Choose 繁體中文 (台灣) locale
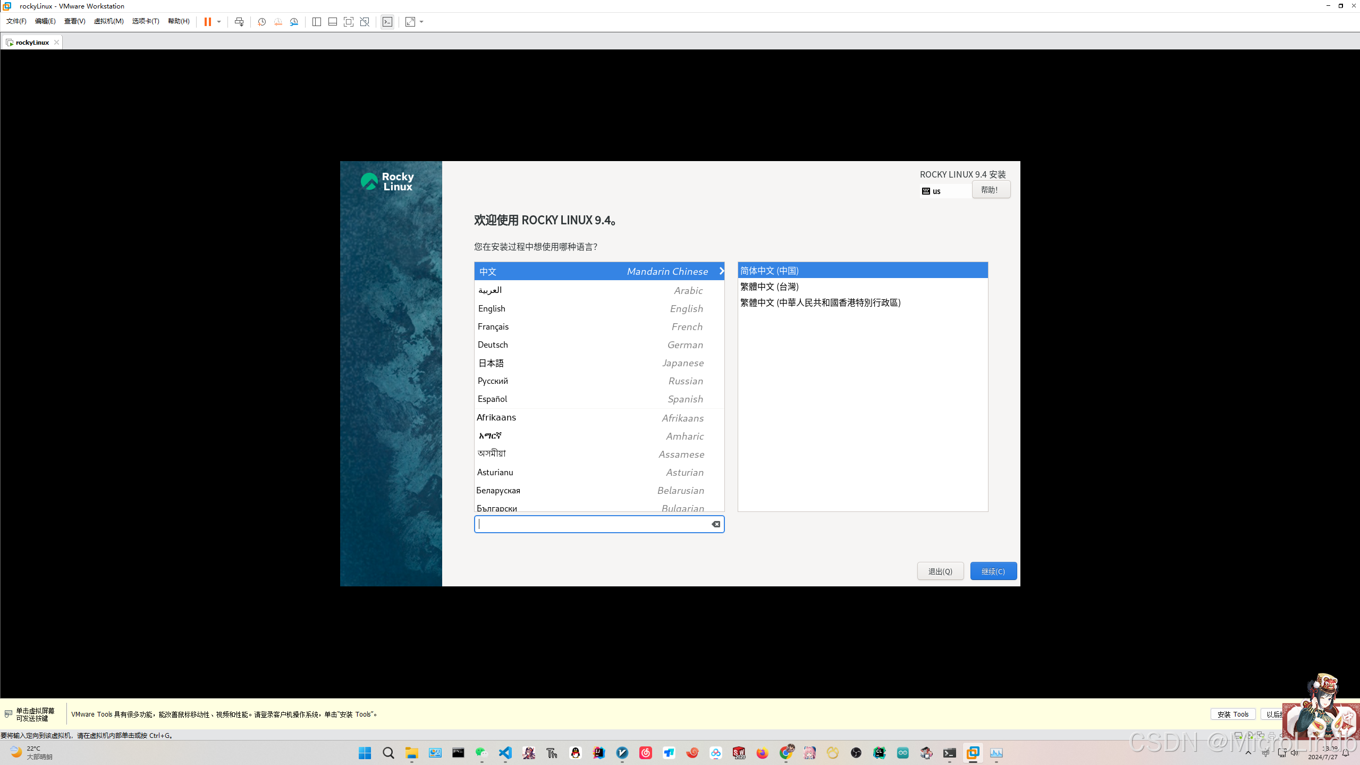 [863, 287]
